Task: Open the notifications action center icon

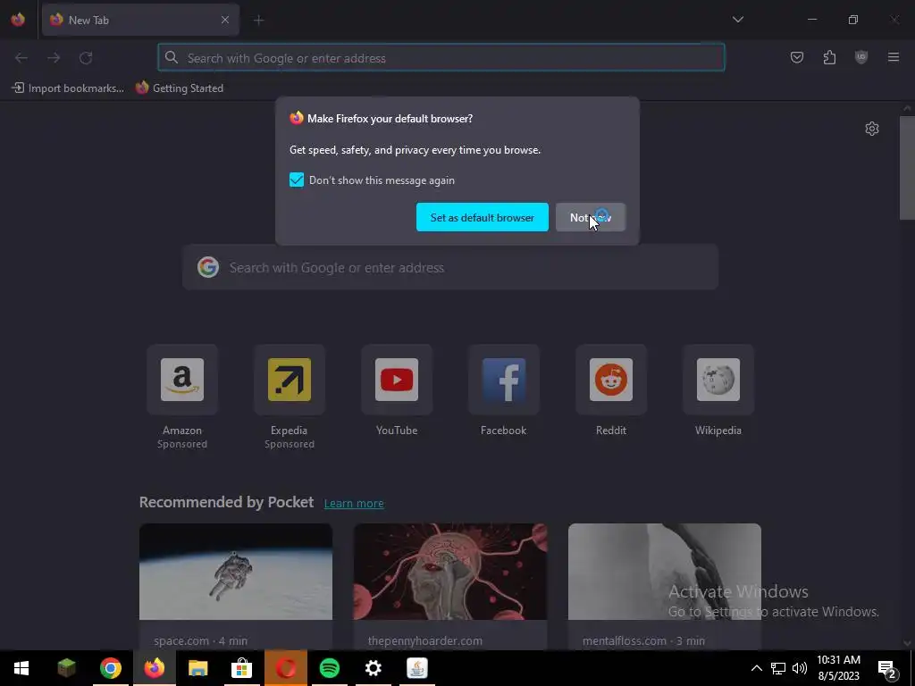Action: point(886,669)
